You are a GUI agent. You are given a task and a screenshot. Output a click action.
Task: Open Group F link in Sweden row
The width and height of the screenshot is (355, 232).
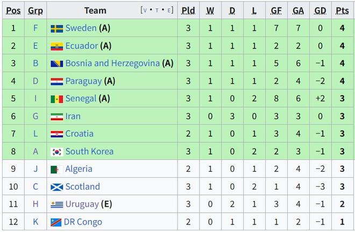(35, 28)
